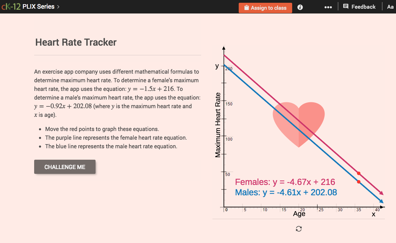The width and height of the screenshot is (396, 243).
Task: Open text display options via Aa
Action: pos(391,7)
